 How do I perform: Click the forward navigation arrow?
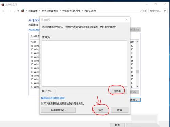pos(10,11)
